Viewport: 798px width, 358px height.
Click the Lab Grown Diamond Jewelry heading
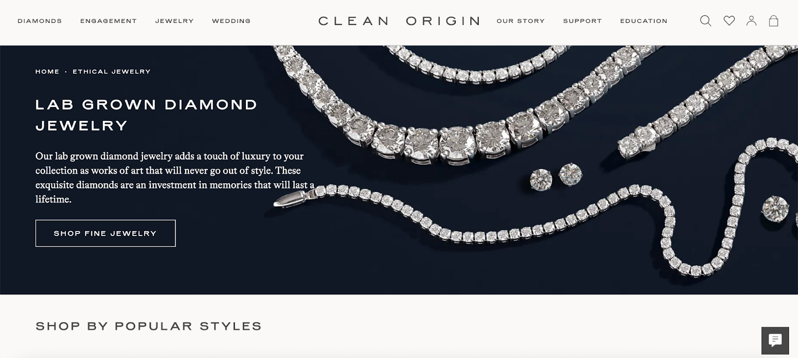point(146,115)
